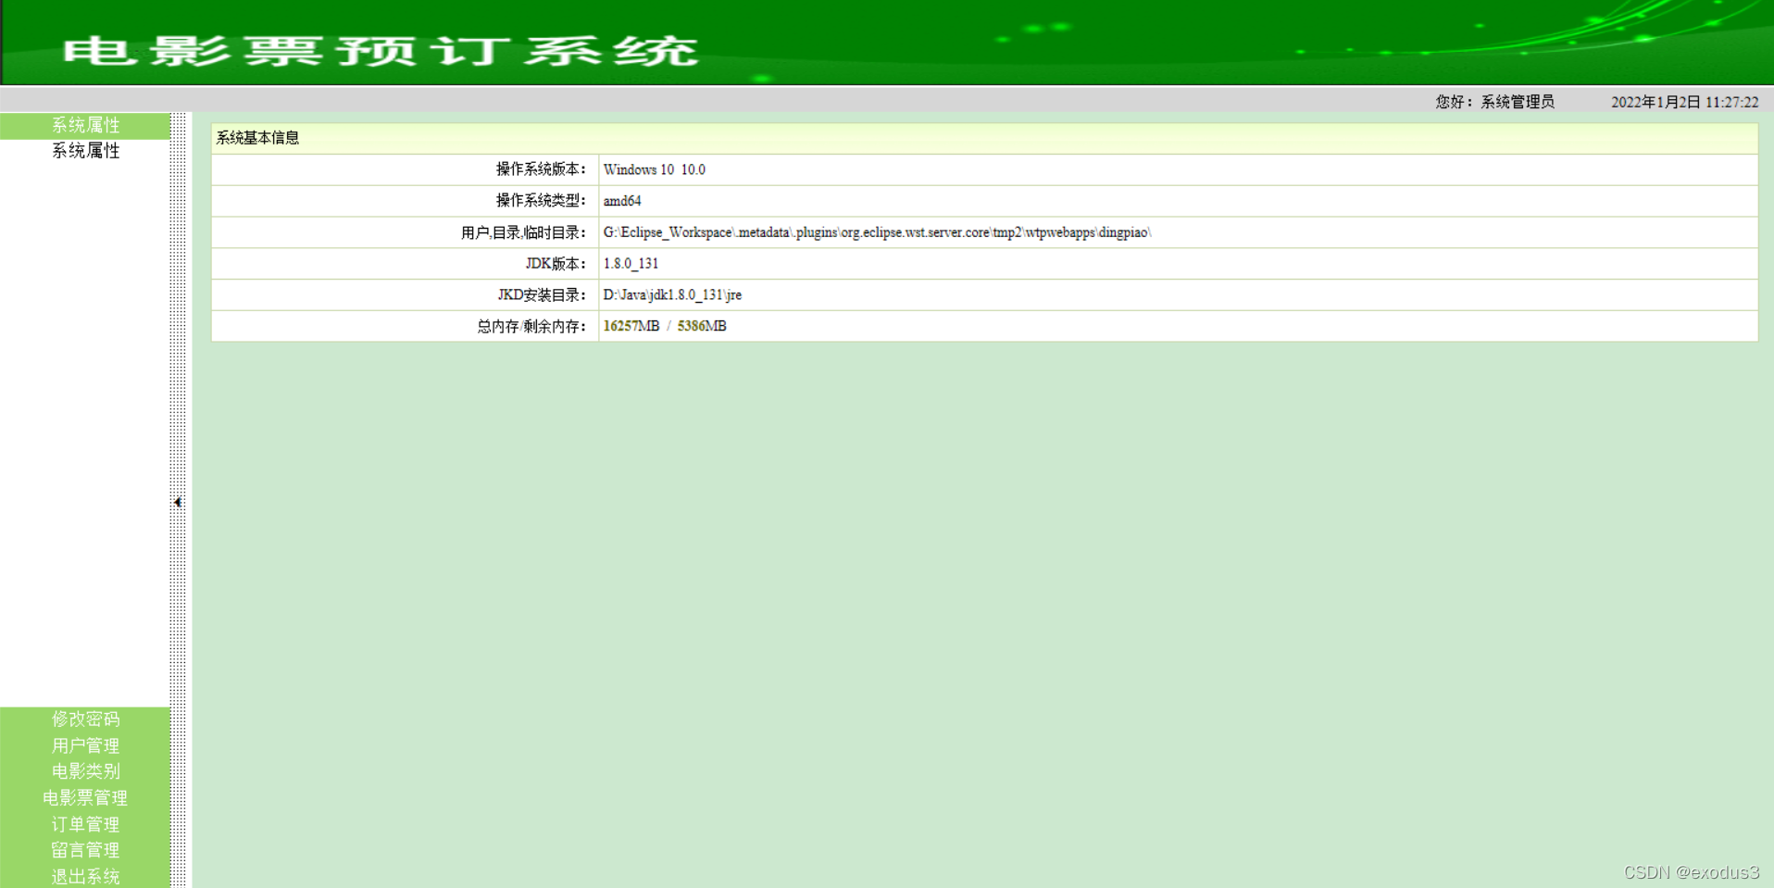Click the 5386MB remaining memory value
1774x888 pixels.
702,326
